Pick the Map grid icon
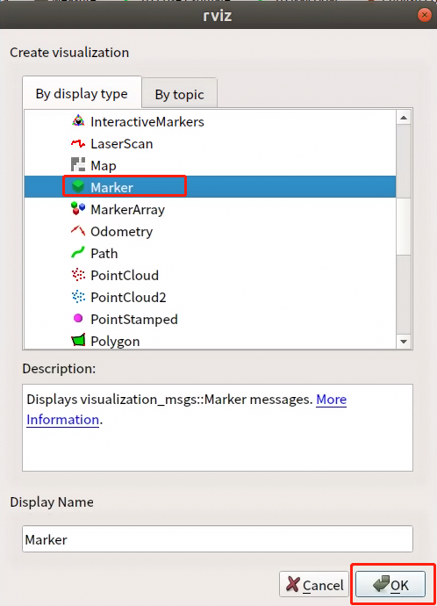The width and height of the screenshot is (437, 606). coord(78,164)
